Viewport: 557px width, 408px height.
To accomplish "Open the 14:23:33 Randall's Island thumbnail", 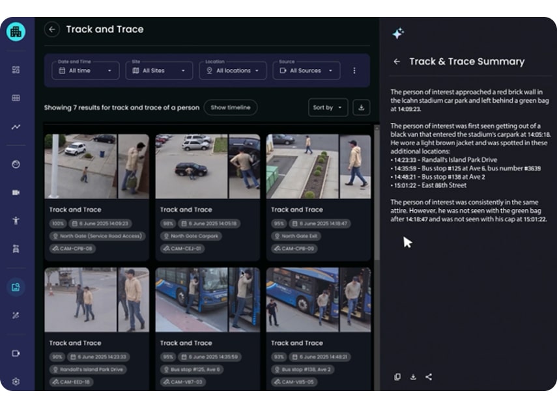I will [x=96, y=300].
